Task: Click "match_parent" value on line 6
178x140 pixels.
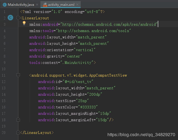Action: tap(93, 43)
